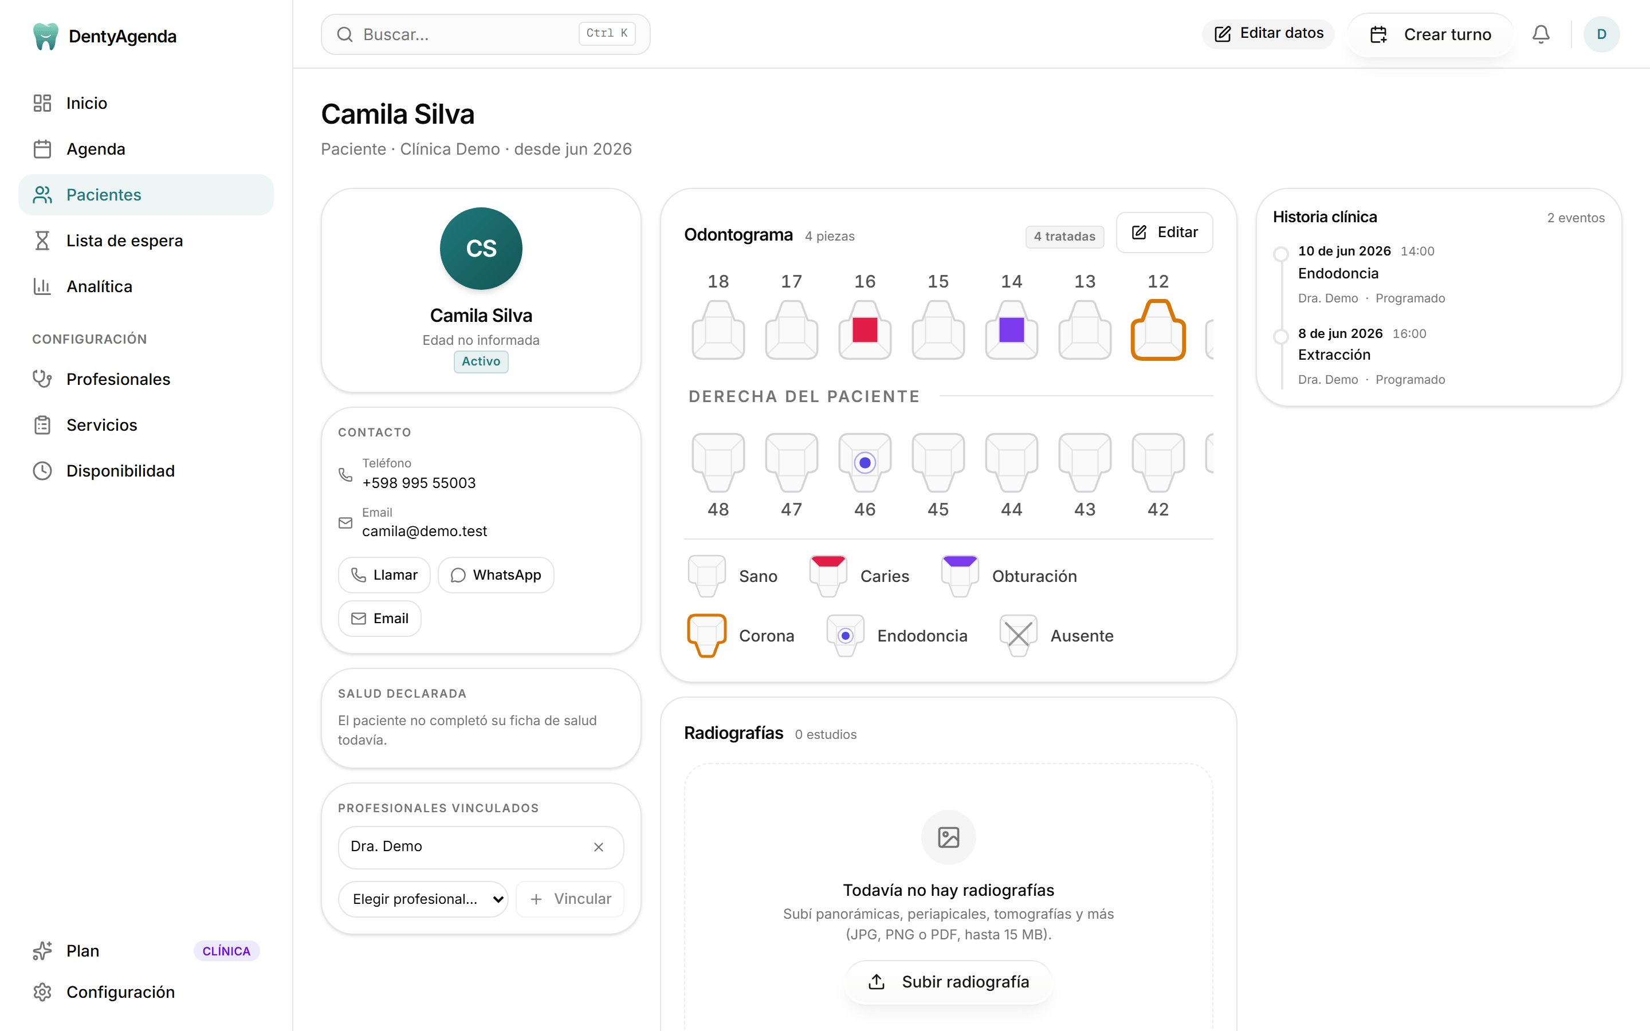1650x1031 pixels.
Task: Select tooth 46 with endodoncia marker
Action: point(865,463)
